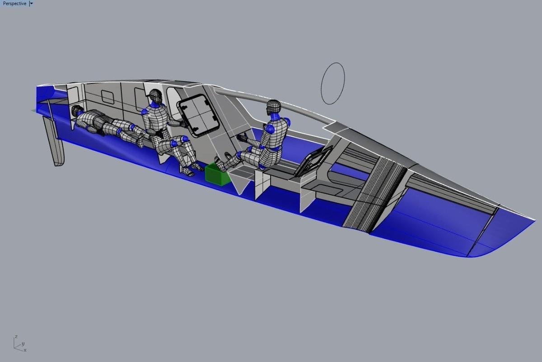Click the square hatch with black frame

click(197, 116)
